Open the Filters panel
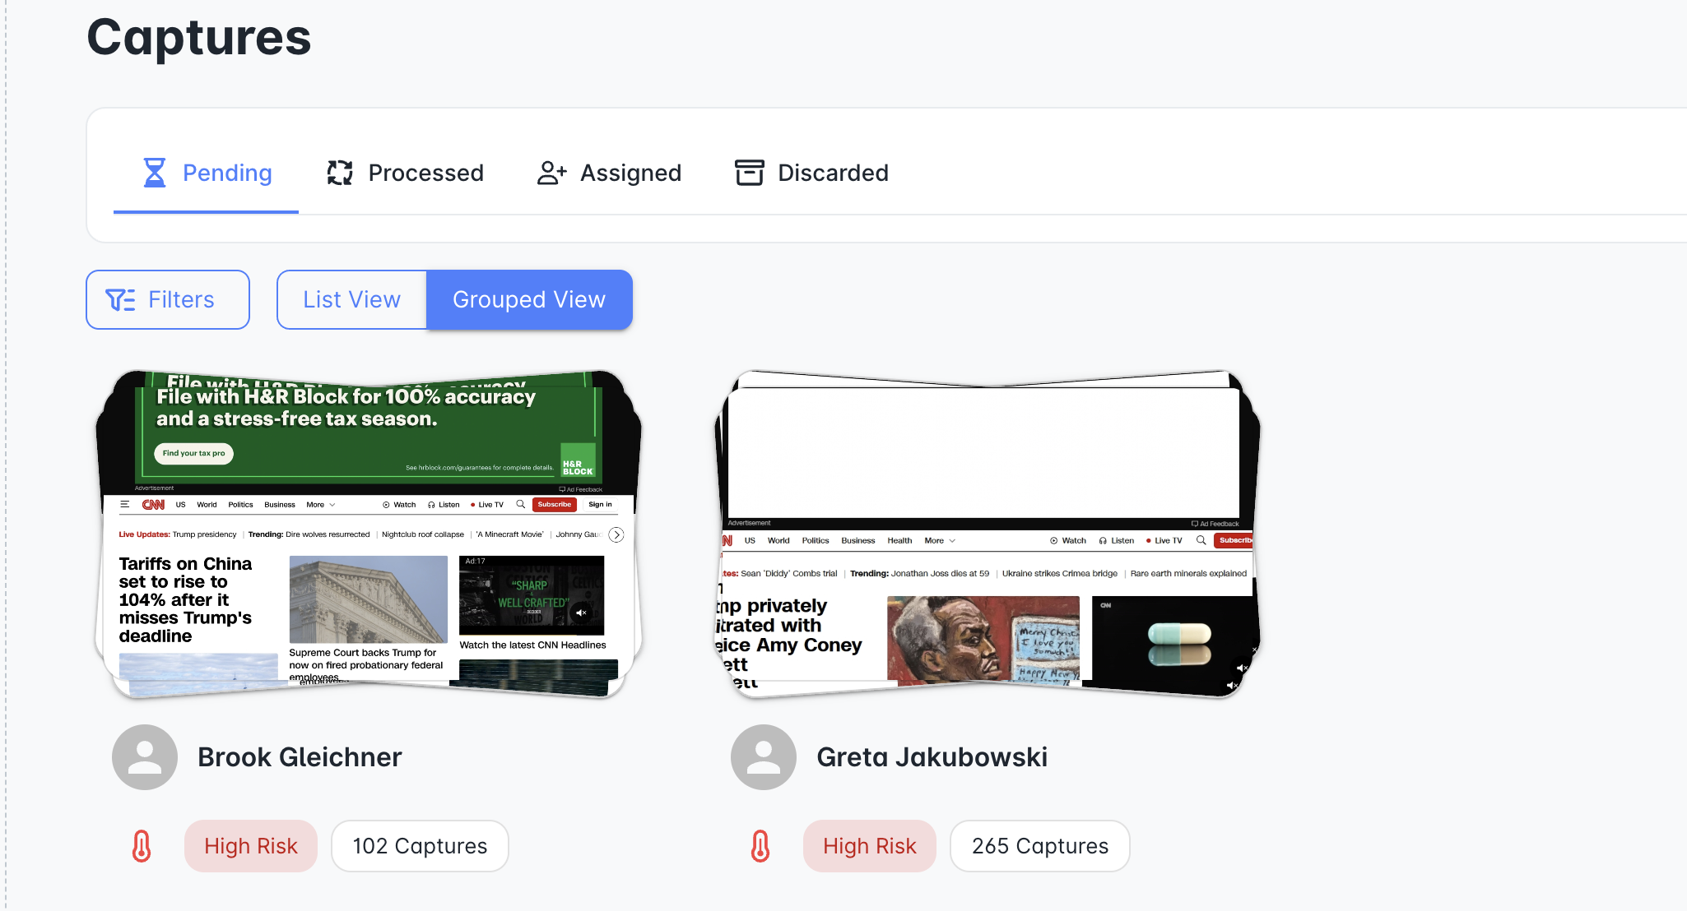This screenshot has height=911, width=1687. 168,300
